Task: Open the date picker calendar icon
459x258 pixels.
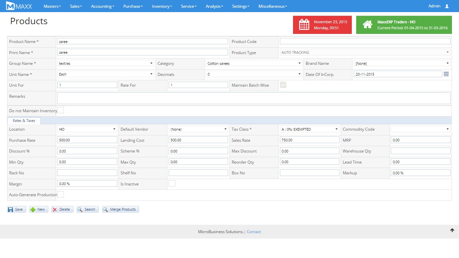Action: 446,74
